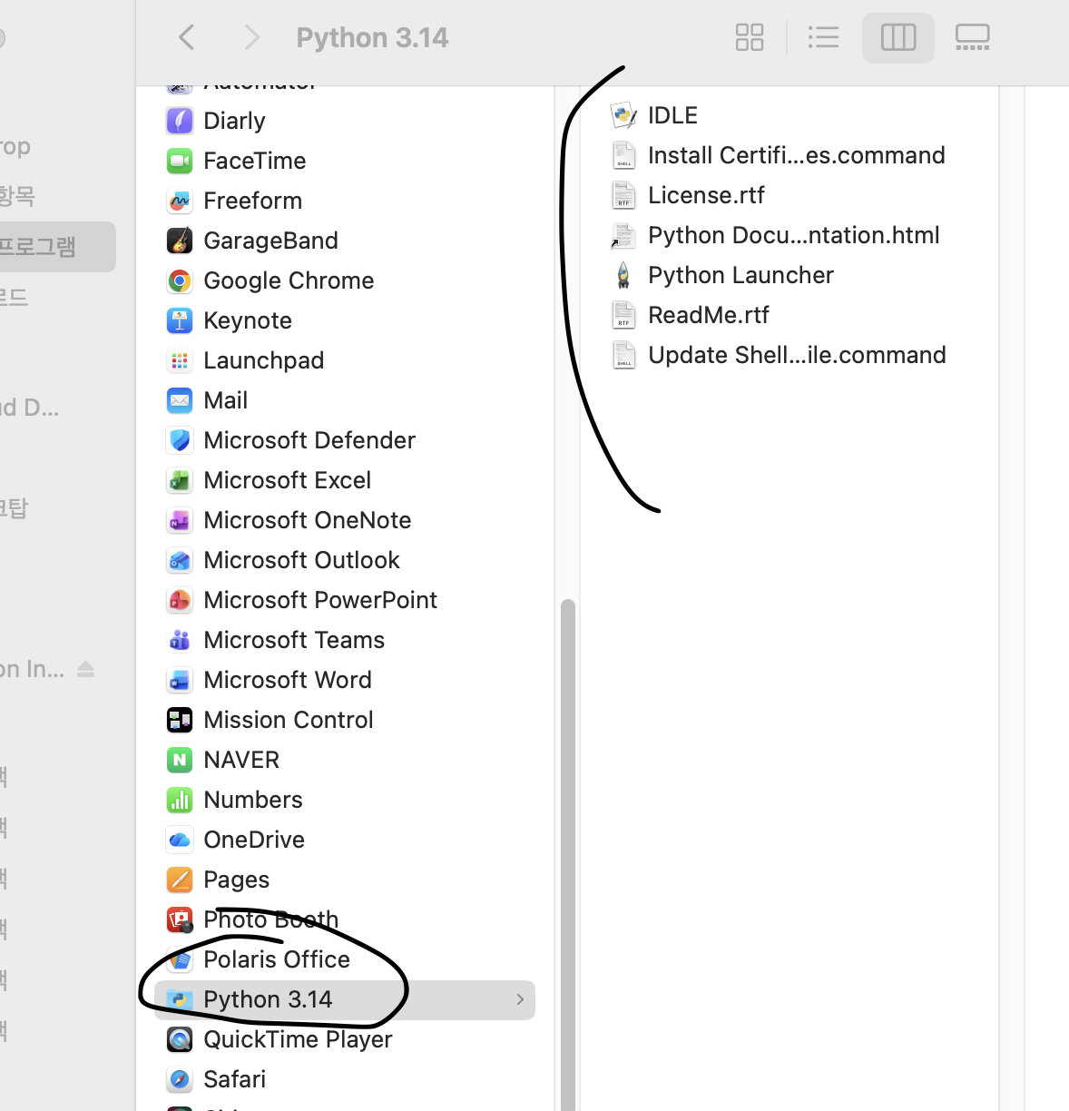Click the Python Launcher rocket icon
Viewport: 1069px width, 1111px height.
click(x=624, y=275)
